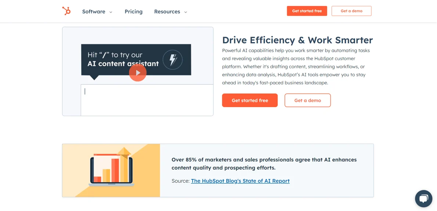Open the chat widget bubble
Image resolution: width=437 pixels, height=211 pixels.
tap(423, 199)
